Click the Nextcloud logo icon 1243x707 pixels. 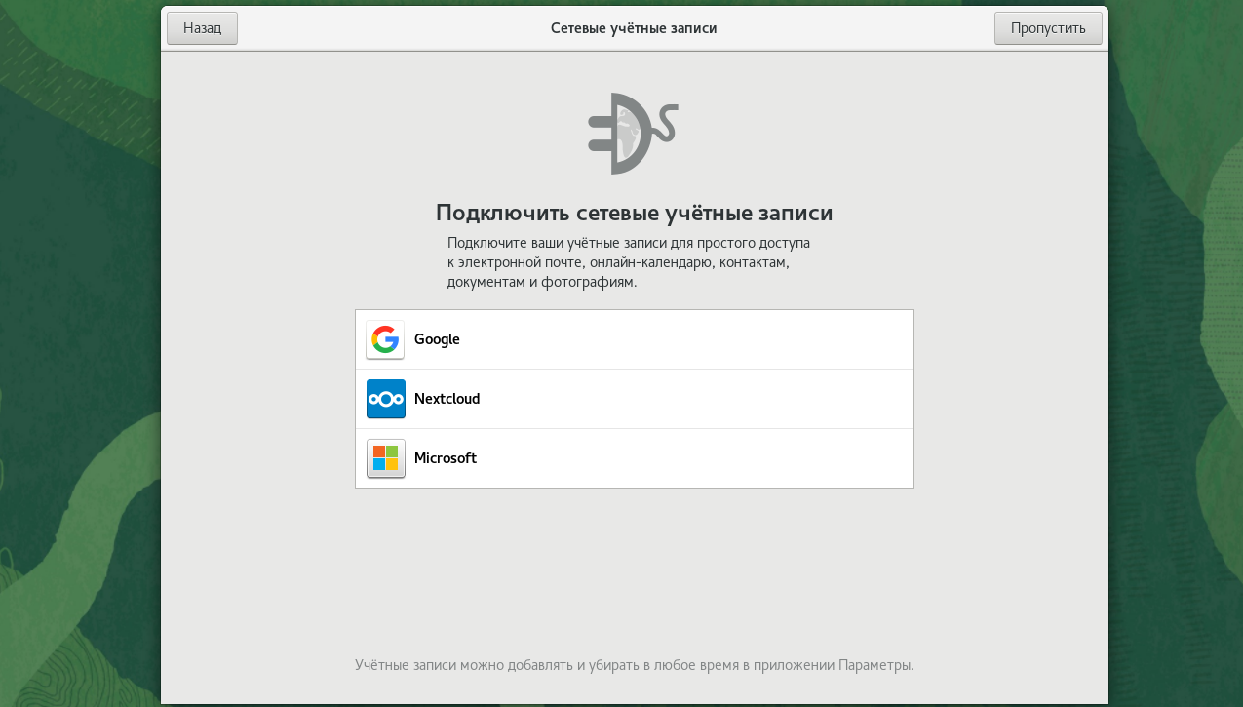[385, 399]
